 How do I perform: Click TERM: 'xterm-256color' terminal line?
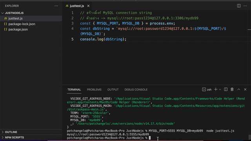[x=90, y=113]
